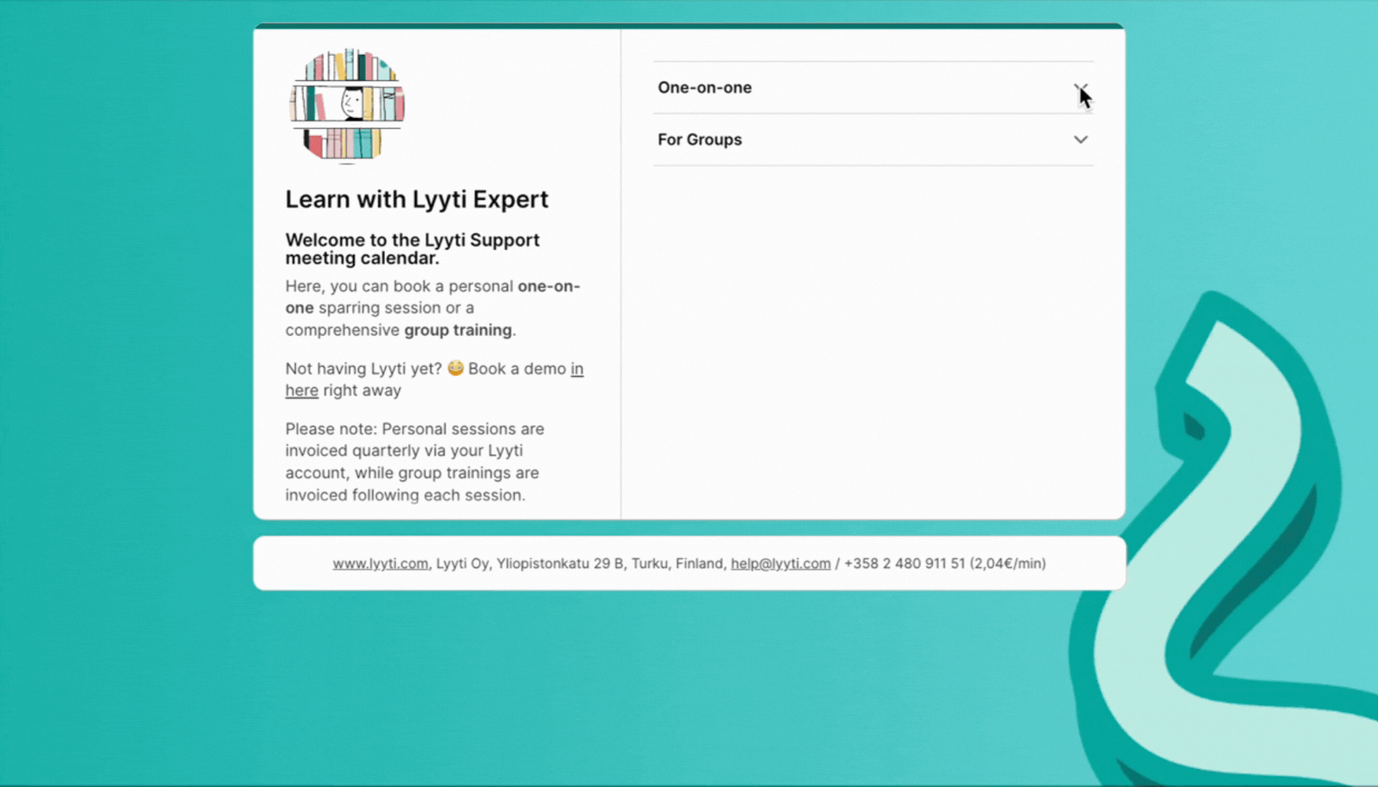Viewport: 1378px width, 787px height.
Task: Open the www.lyyti.com link
Action: tap(380, 563)
